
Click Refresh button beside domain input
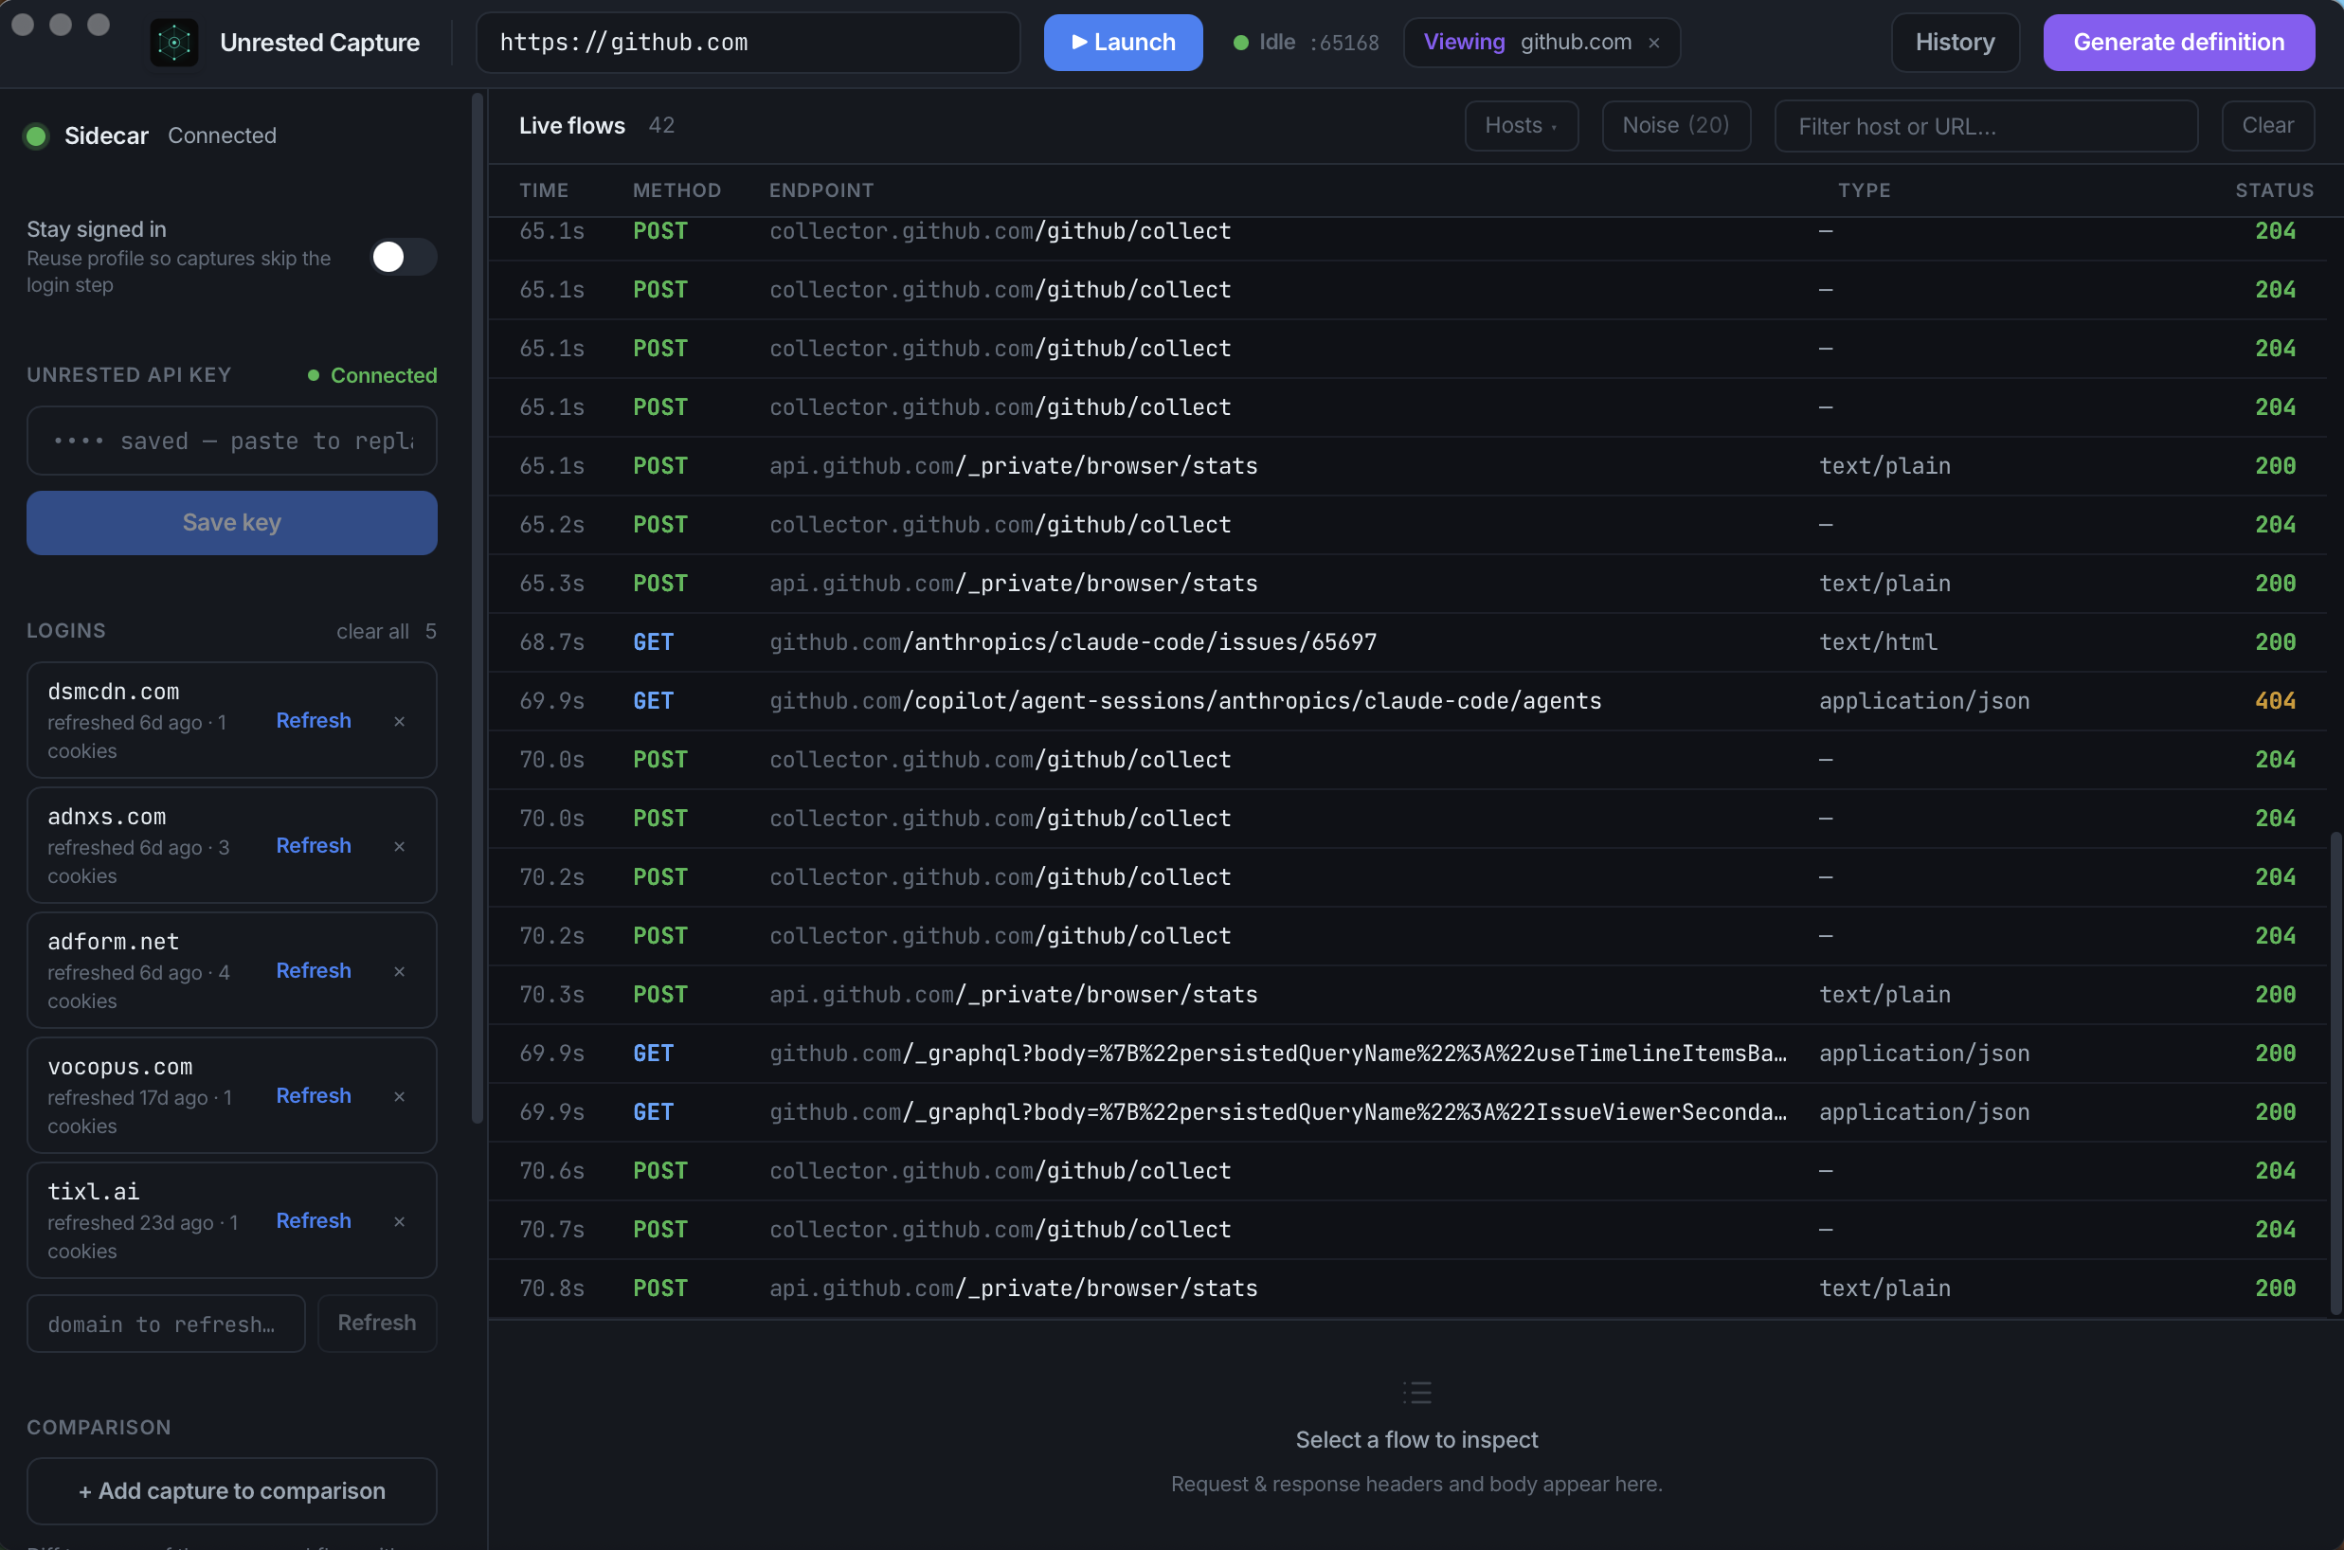click(x=377, y=1324)
